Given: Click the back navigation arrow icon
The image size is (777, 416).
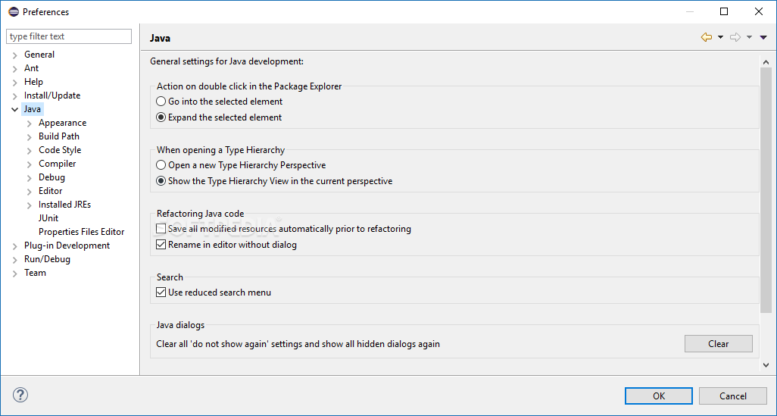Looking at the screenshot, I should [707, 37].
